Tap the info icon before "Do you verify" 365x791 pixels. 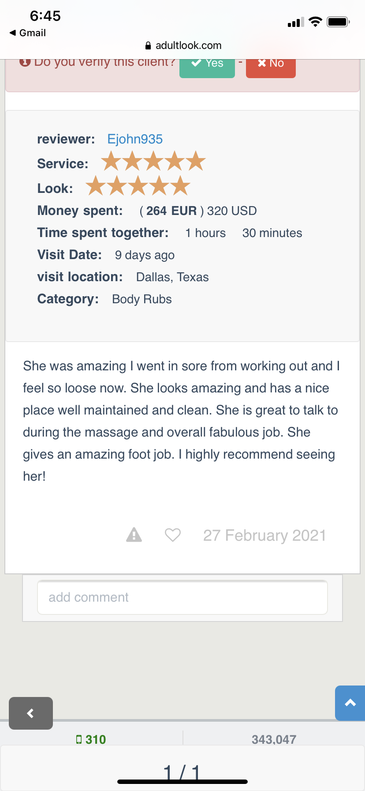point(25,62)
